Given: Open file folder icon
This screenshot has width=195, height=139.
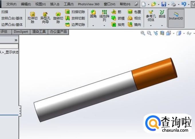Looking at the screenshot, I should click(154, 4).
